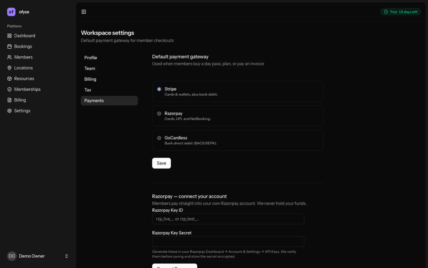Click the ofyse logo icon
428x268 pixels.
pyautogui.click(x=11, y=12)
